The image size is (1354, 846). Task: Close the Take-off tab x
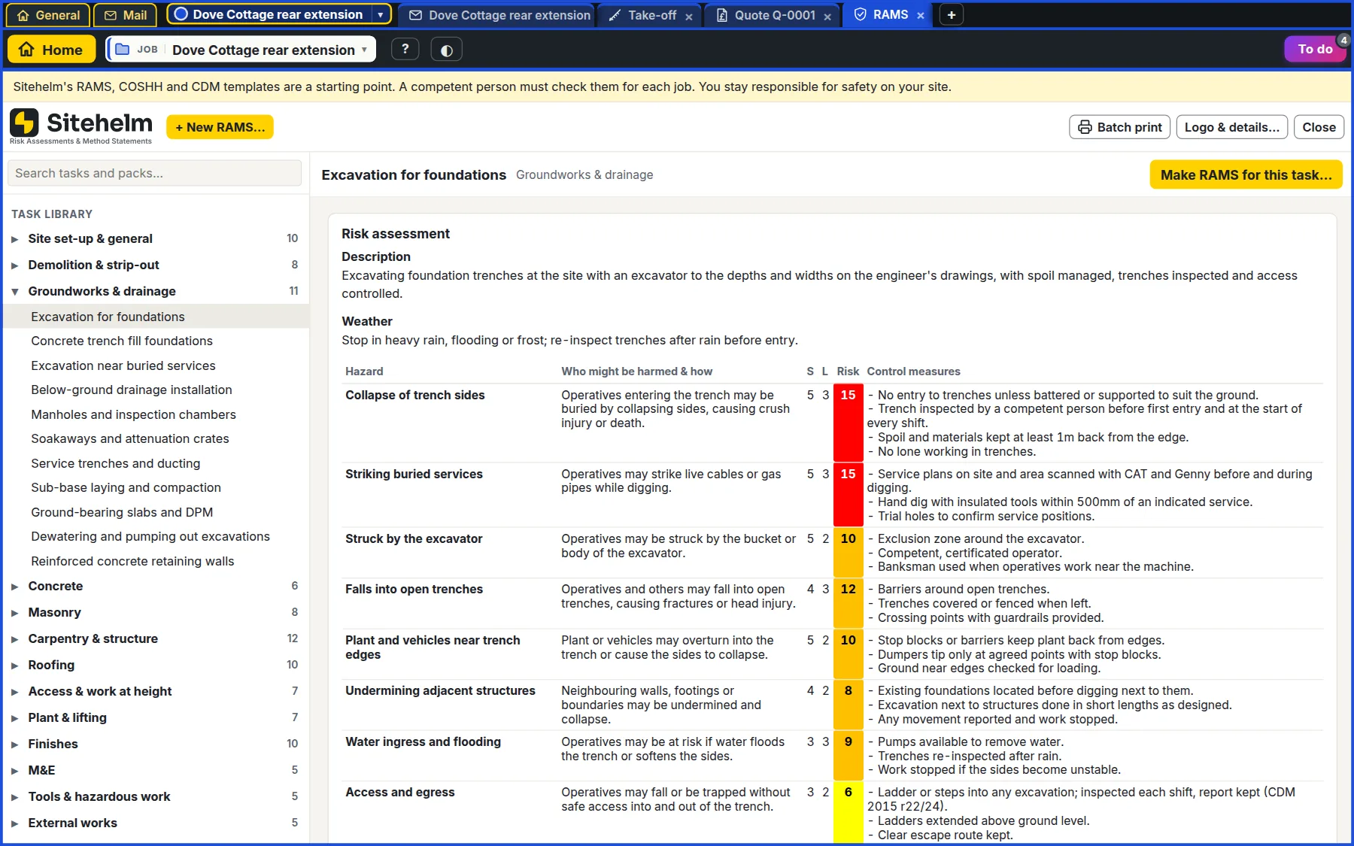(689, 16)
